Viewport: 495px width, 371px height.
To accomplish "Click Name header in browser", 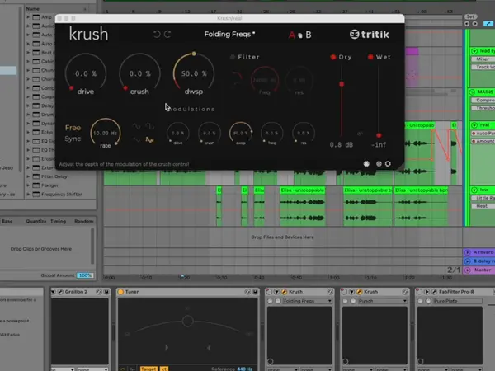I will pyautogui.click(x=33, y=8).
